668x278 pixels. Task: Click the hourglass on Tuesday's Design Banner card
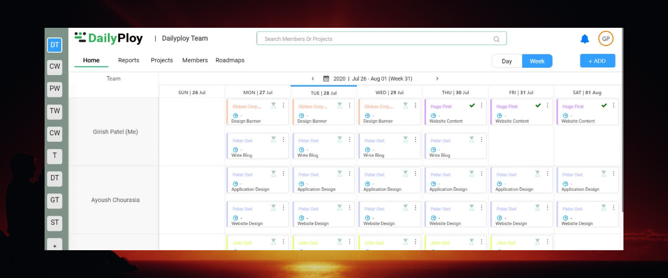tap(340, 106)
